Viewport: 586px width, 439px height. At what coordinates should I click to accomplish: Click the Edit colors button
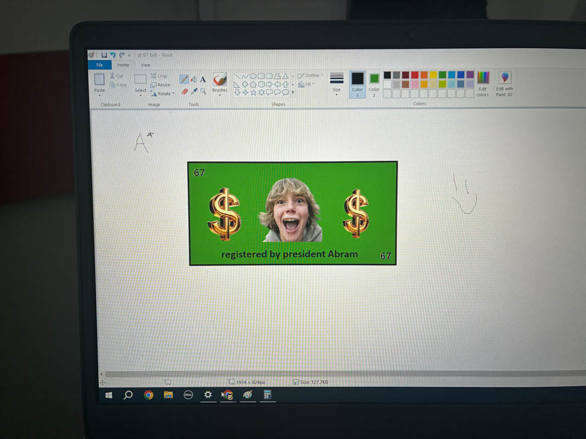(483, 84)
